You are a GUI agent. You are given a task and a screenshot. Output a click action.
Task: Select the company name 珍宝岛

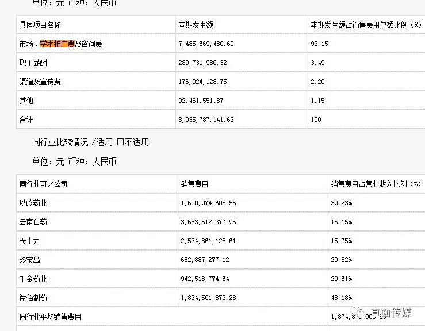29,260
